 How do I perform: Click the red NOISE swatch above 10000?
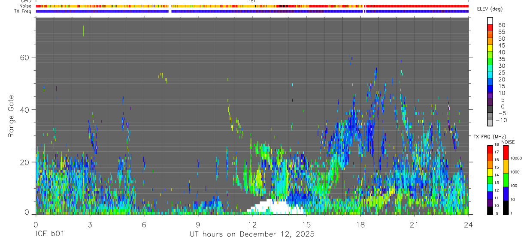point(506,152)
